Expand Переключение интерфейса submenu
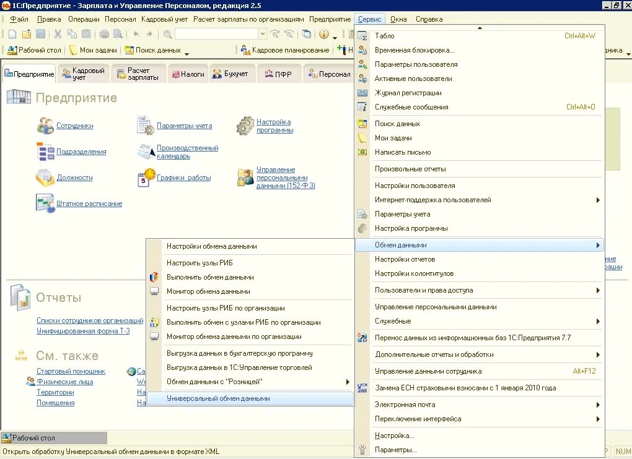Screen dimensions: 632x459 (x=598, y=419)
